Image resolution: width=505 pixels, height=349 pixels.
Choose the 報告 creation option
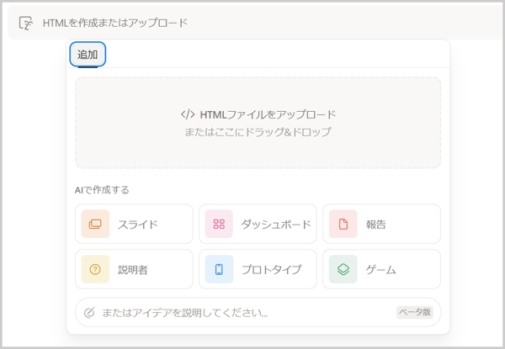pos(381,224)
